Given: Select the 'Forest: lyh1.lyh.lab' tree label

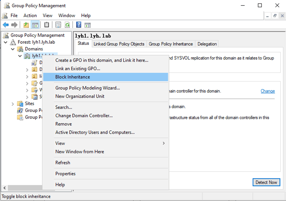Looking at the screenshot, I should pos(36,42).
